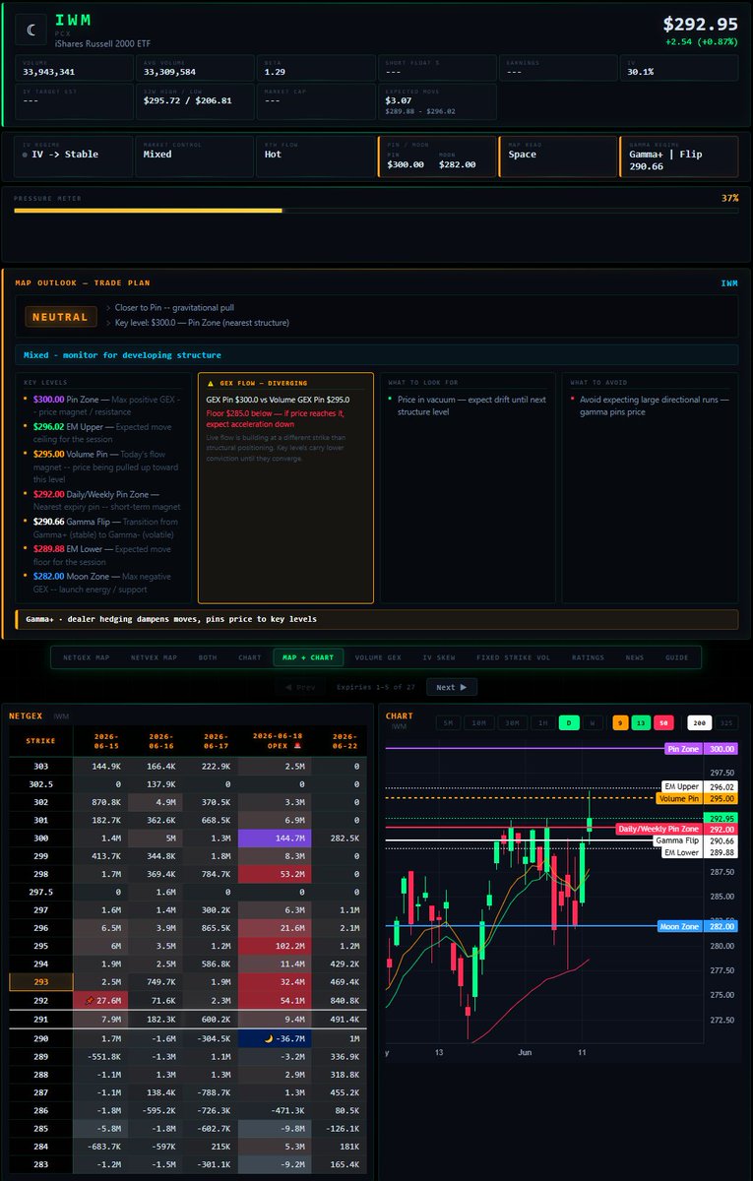Select the MAP + CHART tab
Image resolution: width=753 pixels, height=1181 pixels.
tap(308, 657)
